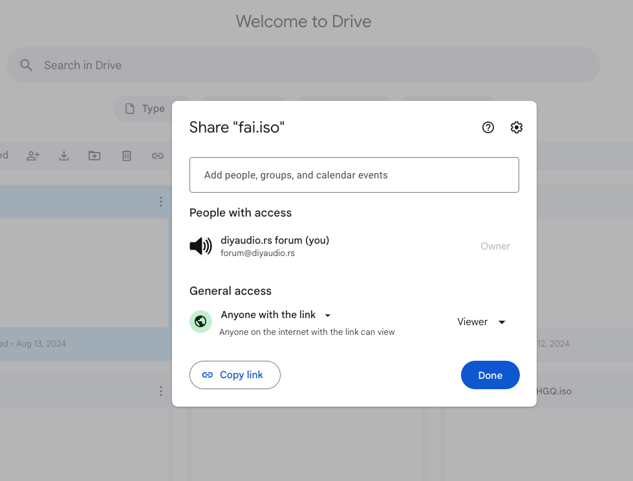Click the "HGQ.iso" file name
This screenshot has height=481, width=633.
click(x=553, y=391)
